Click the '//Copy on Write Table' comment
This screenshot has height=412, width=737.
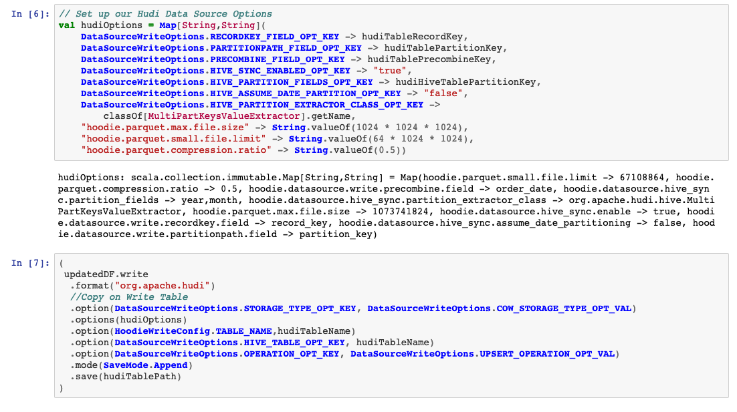point(129,297)
